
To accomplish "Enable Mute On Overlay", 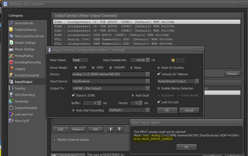I will [159, 68].
